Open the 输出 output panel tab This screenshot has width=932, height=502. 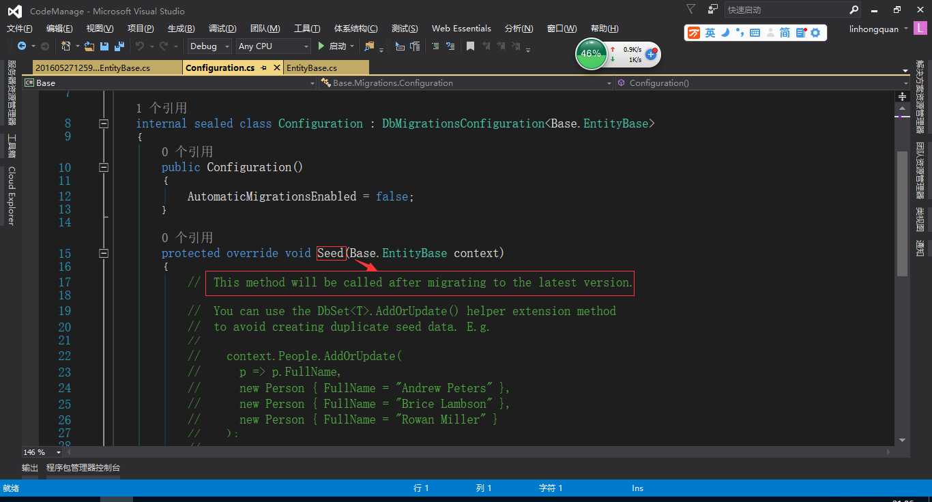[x=30, y=468]
